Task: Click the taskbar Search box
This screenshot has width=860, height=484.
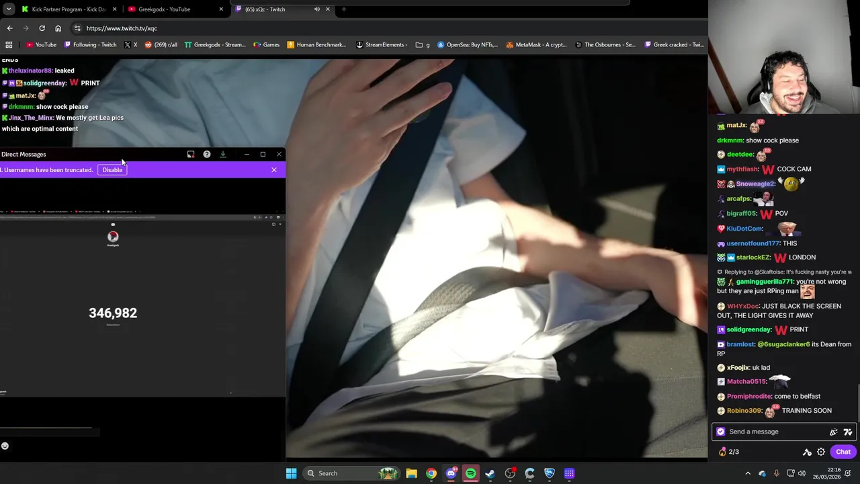Action: pos(350,473)
